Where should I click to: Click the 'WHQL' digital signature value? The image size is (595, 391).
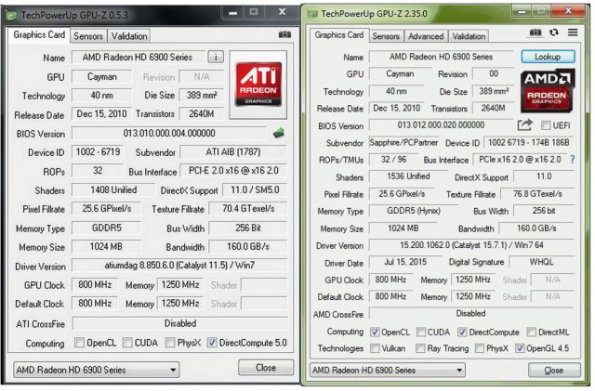541,262
